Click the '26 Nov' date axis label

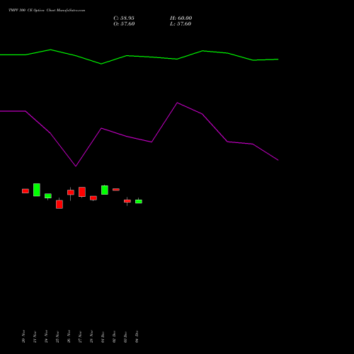(x=69, y=336)
